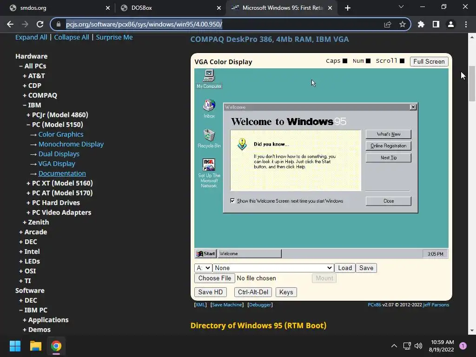Collapse the All PCs tree node
Image resolution: width=476 pixels, height=357 pixels.
tap(33, 66)
